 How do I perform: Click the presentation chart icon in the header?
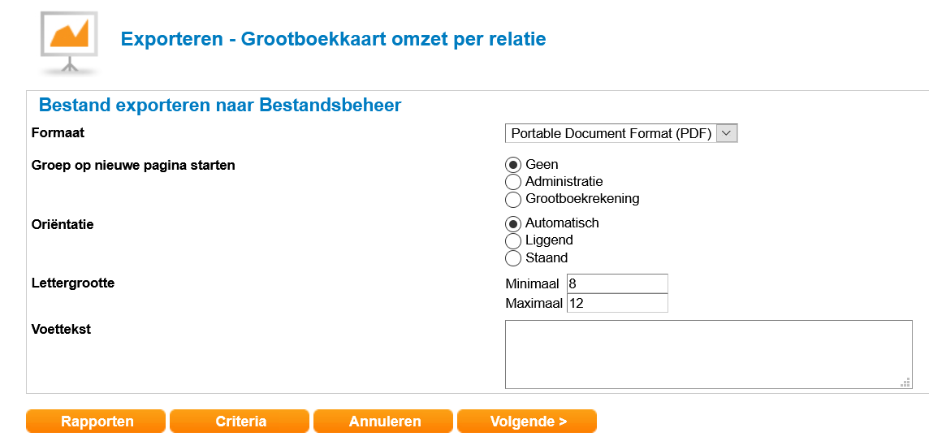point(69,41)
